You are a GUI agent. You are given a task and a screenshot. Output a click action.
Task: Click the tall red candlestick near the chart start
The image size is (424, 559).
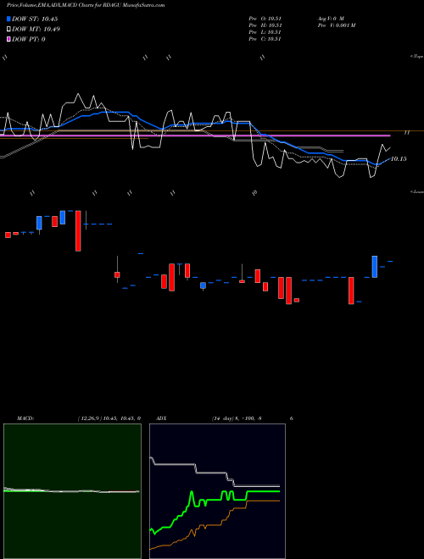tap(78, 230)
